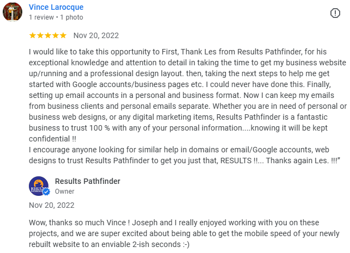Click the fifth gold rating star
350x253 pixels.
(x=63, y=35)
